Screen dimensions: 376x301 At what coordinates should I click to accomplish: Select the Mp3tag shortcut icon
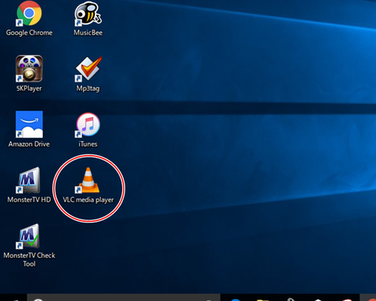[89, 69]
